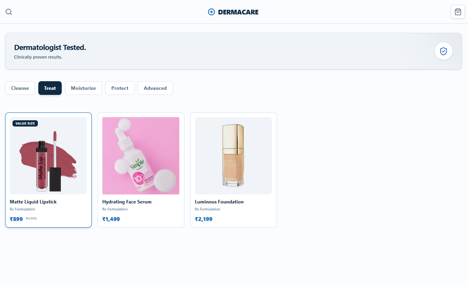Switch to the Moisturize category
This screenshot has width=468, height=287.
[x=83, y=88]
